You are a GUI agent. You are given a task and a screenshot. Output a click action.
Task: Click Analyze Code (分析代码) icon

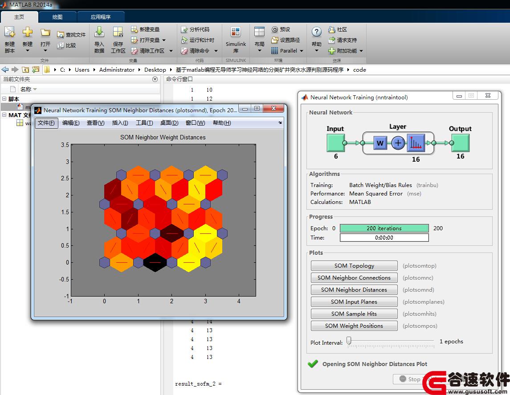(x=184, y=29)
